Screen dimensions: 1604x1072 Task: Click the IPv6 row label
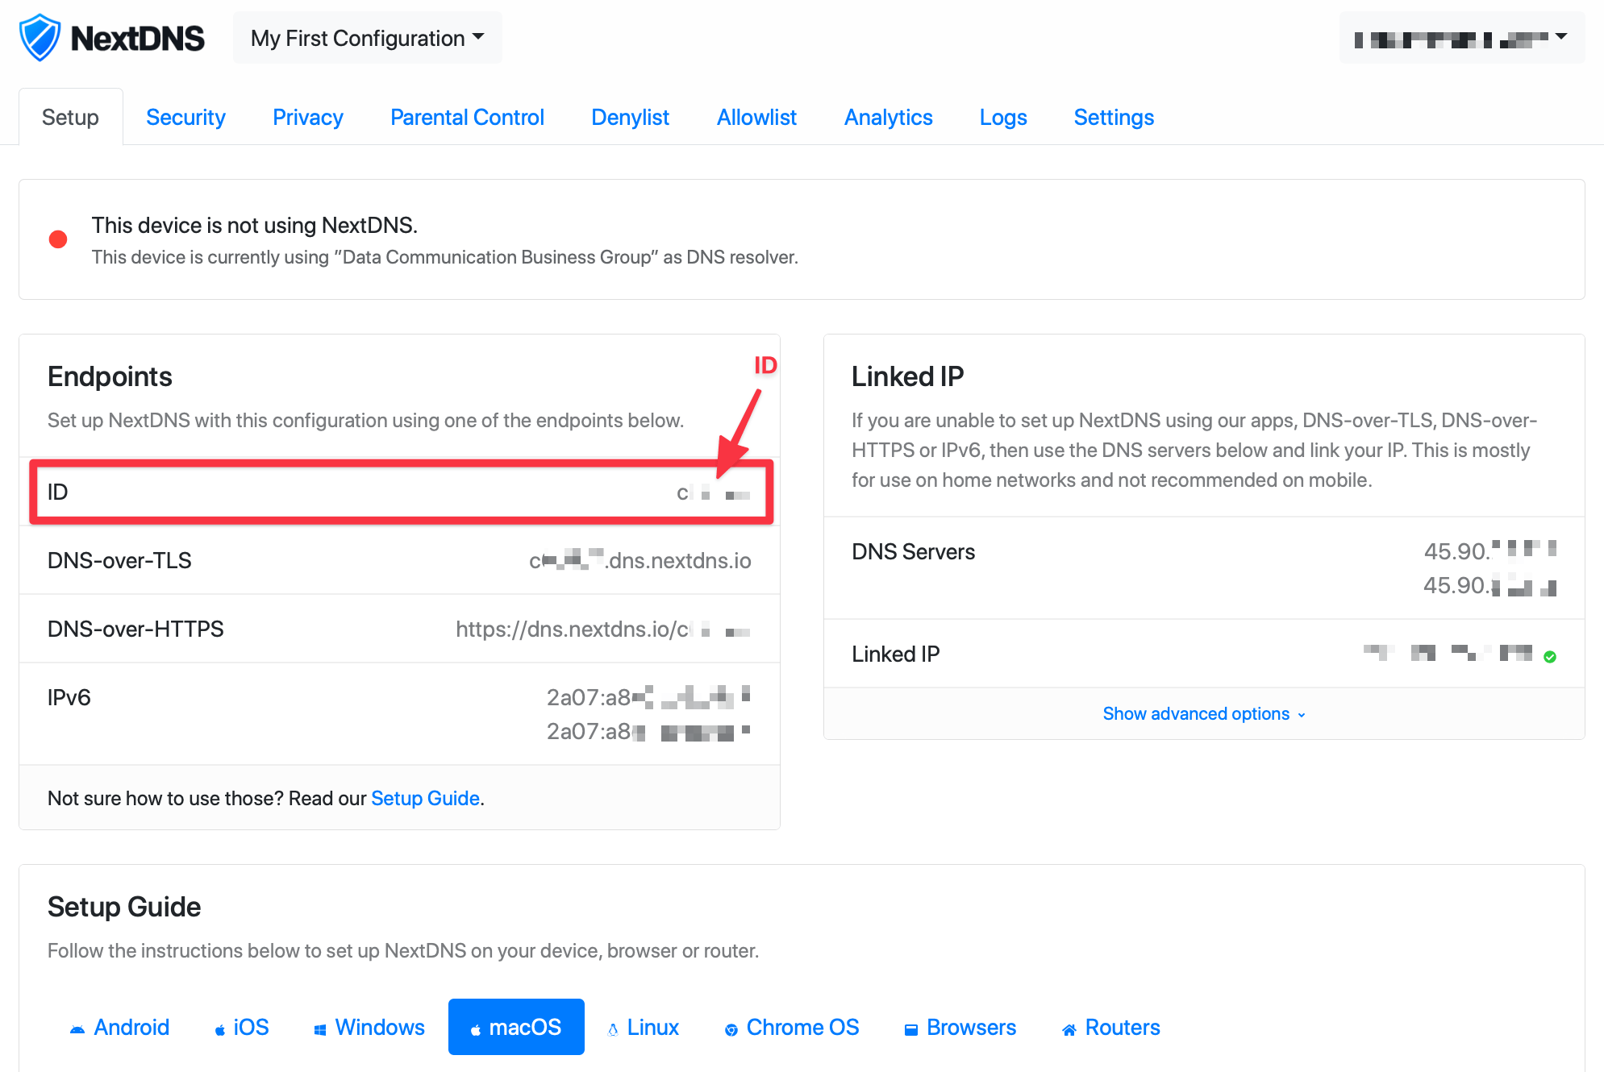[x=69, y=697]
